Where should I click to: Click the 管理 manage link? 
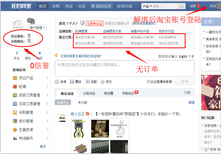[x=191, y=102]
